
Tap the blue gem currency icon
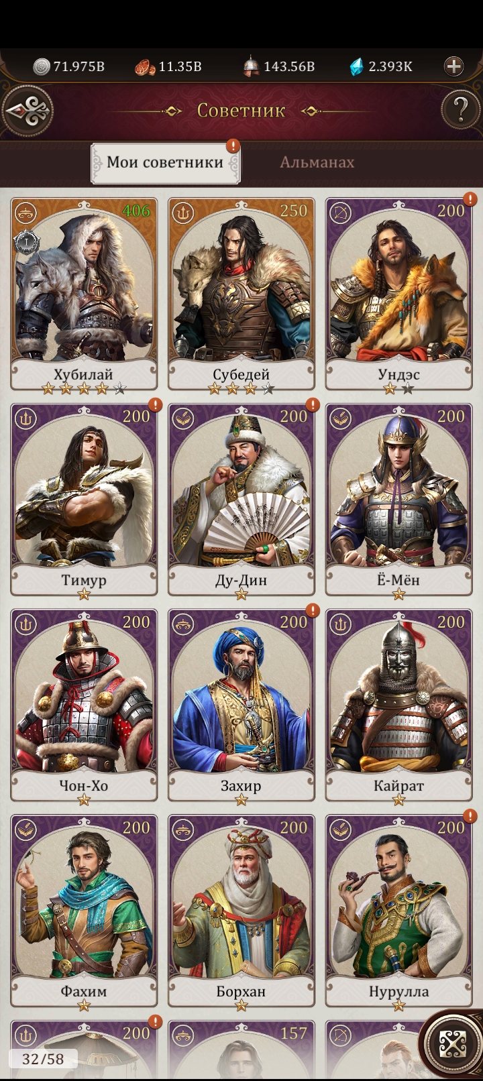(357, 66)
